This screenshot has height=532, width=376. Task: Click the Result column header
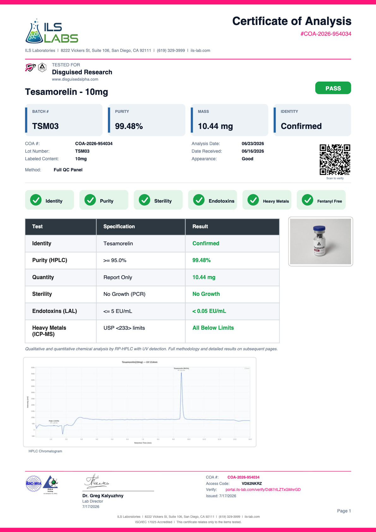point(232,227)
